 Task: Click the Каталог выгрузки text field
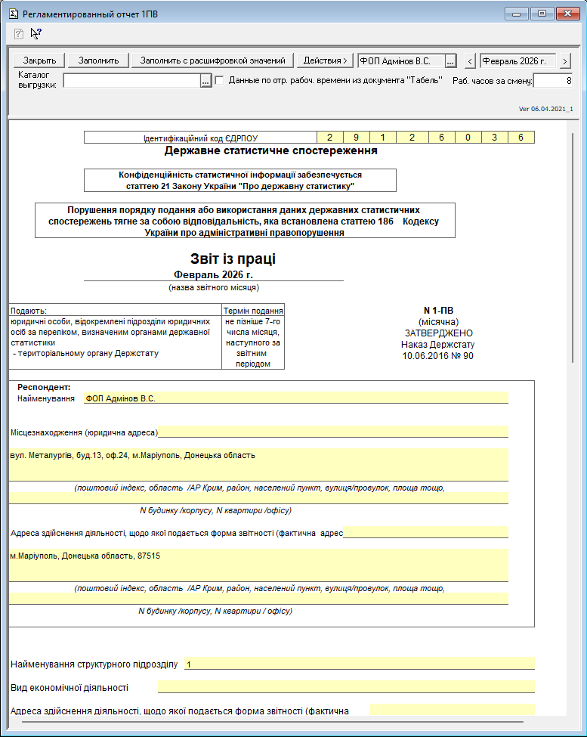pos(131,81)
